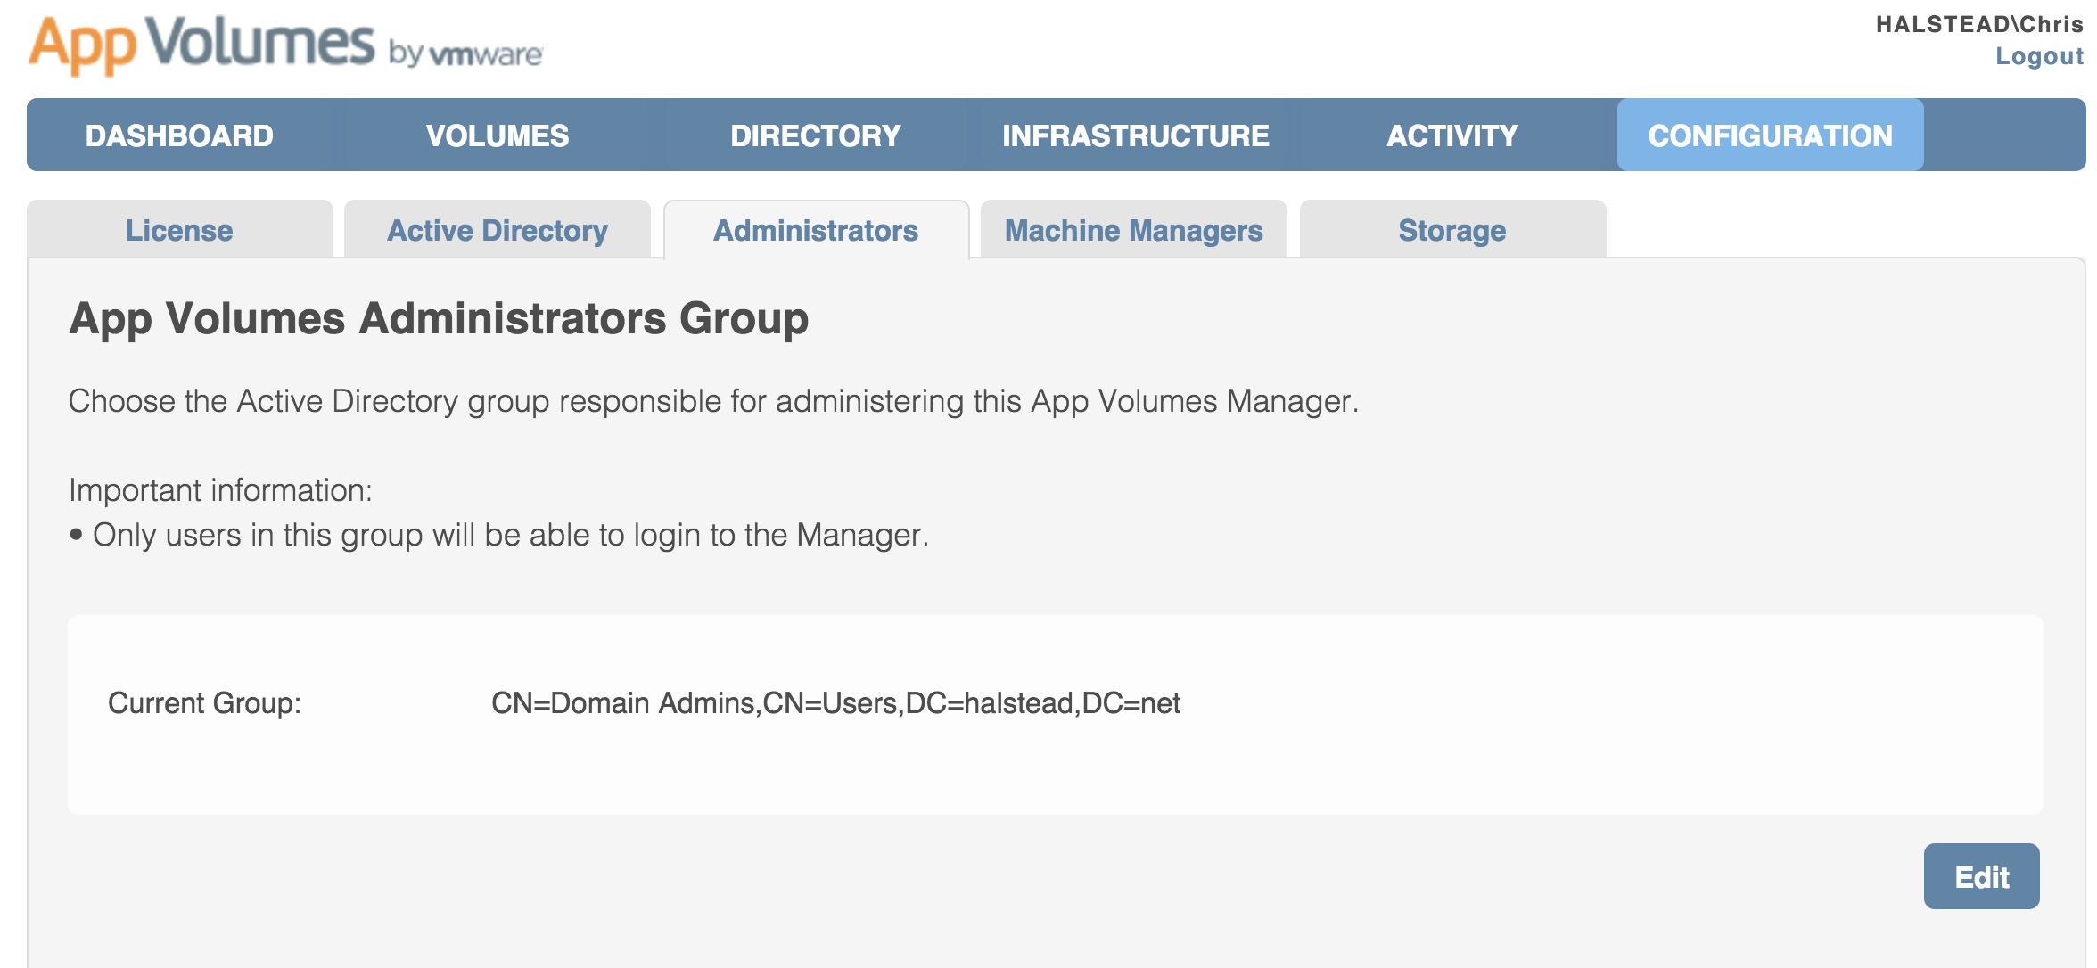
Task: Open the Dashboard section
Action: coord(179,135)
